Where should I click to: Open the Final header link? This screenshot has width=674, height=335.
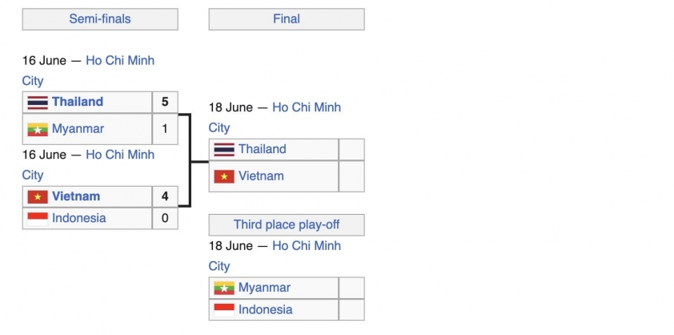pos(287,19)
